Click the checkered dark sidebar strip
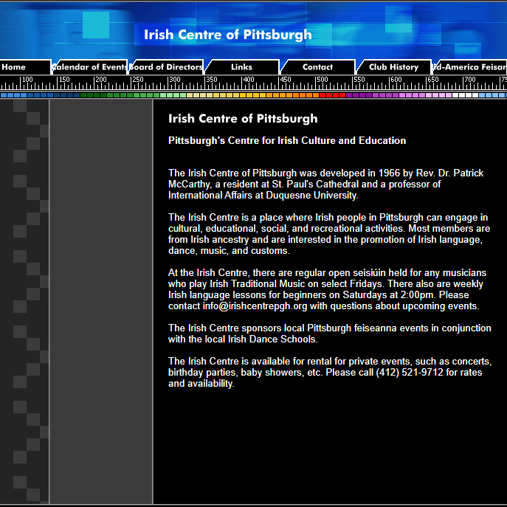 (24, 295)
